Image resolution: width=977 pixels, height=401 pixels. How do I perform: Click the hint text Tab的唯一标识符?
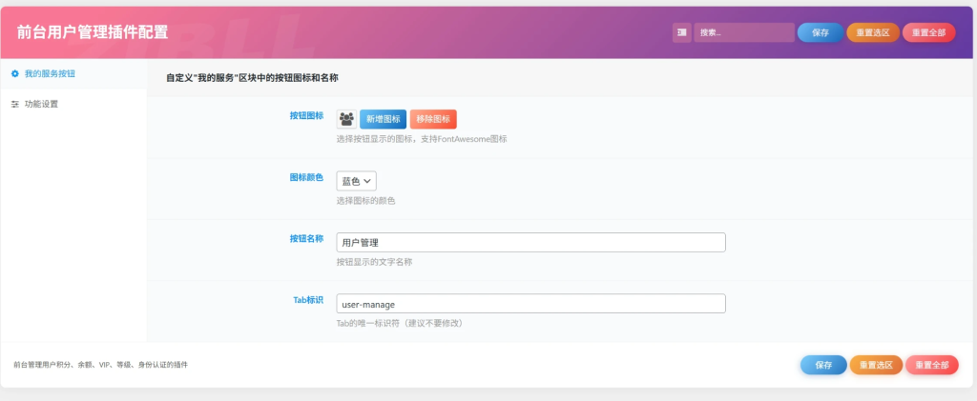400,323
